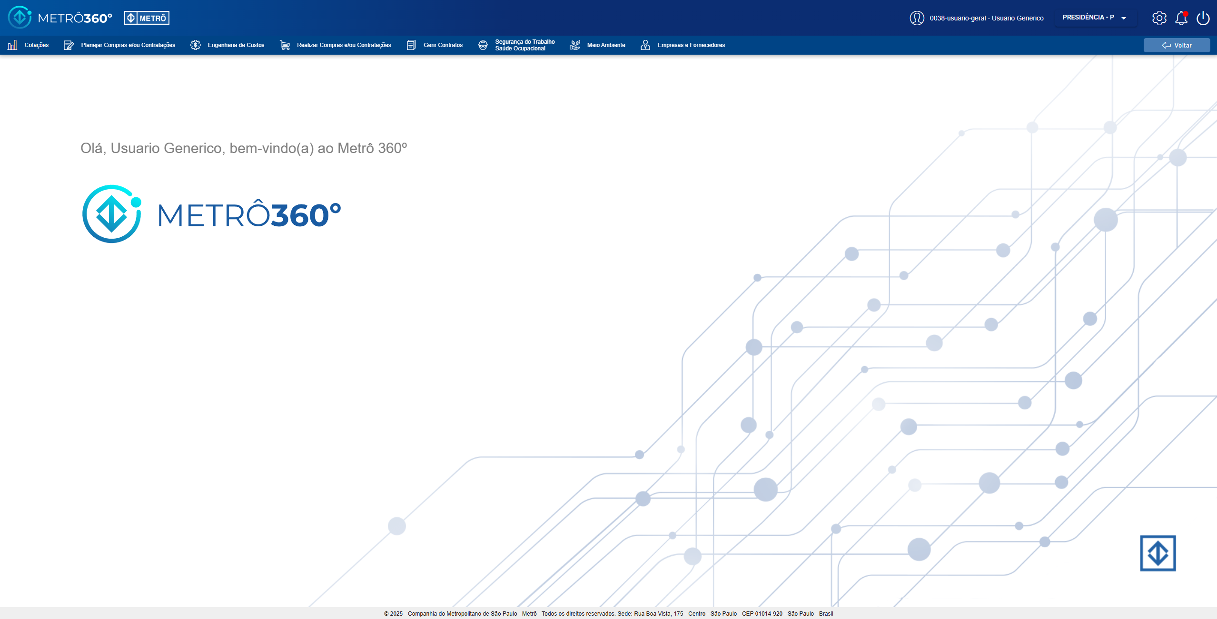Click the power logout icon
The width and height of the screenshot is (1217, 619).
(x=1203, y=18)
